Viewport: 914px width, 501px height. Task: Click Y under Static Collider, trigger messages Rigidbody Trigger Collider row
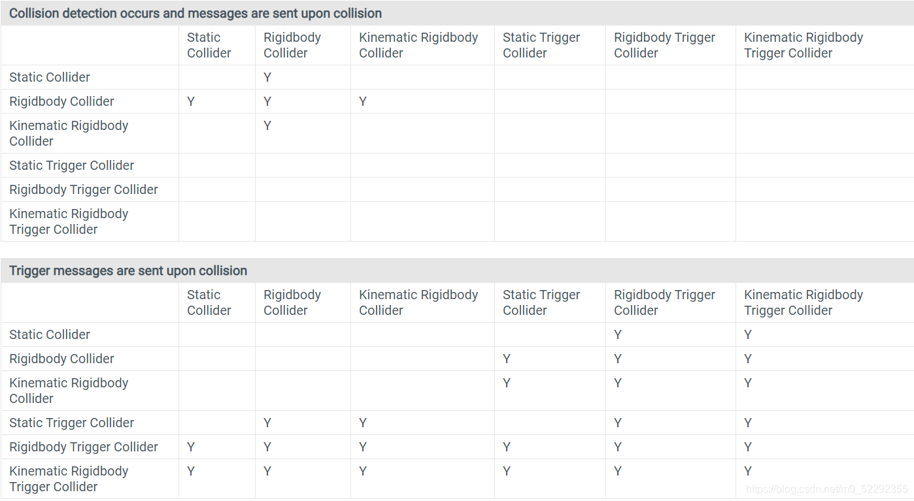click(191, 447)
